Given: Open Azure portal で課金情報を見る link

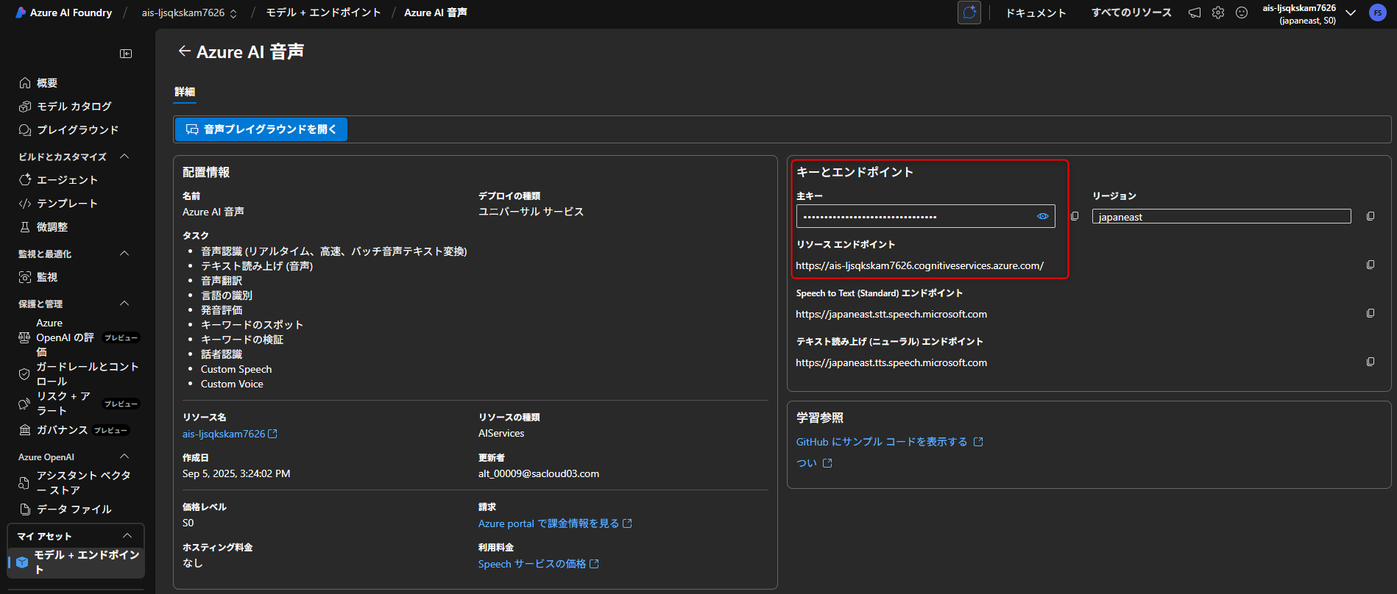Looking at the screenshot, I should click(x=555, y=523).
